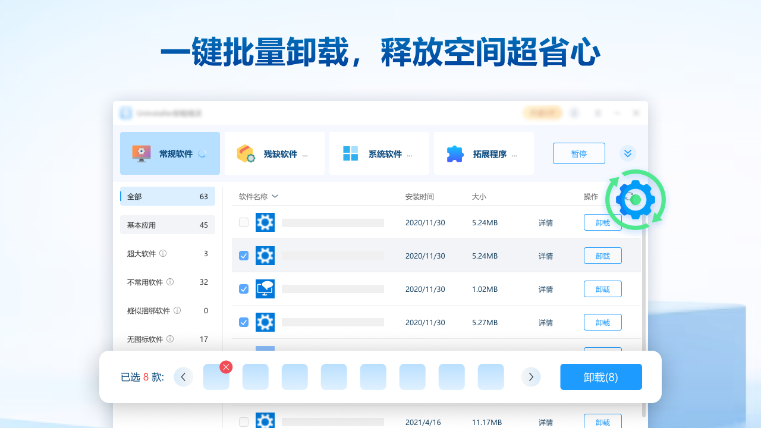Select the 不常用软件 category

tap(167, 282)
